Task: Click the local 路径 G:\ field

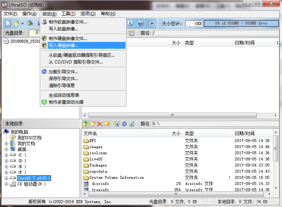Action: [215, 124]
